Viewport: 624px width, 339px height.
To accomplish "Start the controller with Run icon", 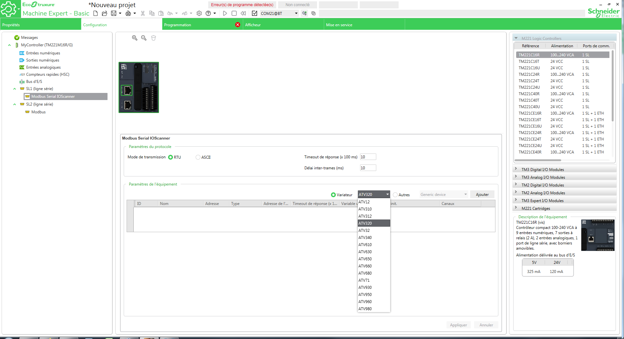I will coord(225,13).
